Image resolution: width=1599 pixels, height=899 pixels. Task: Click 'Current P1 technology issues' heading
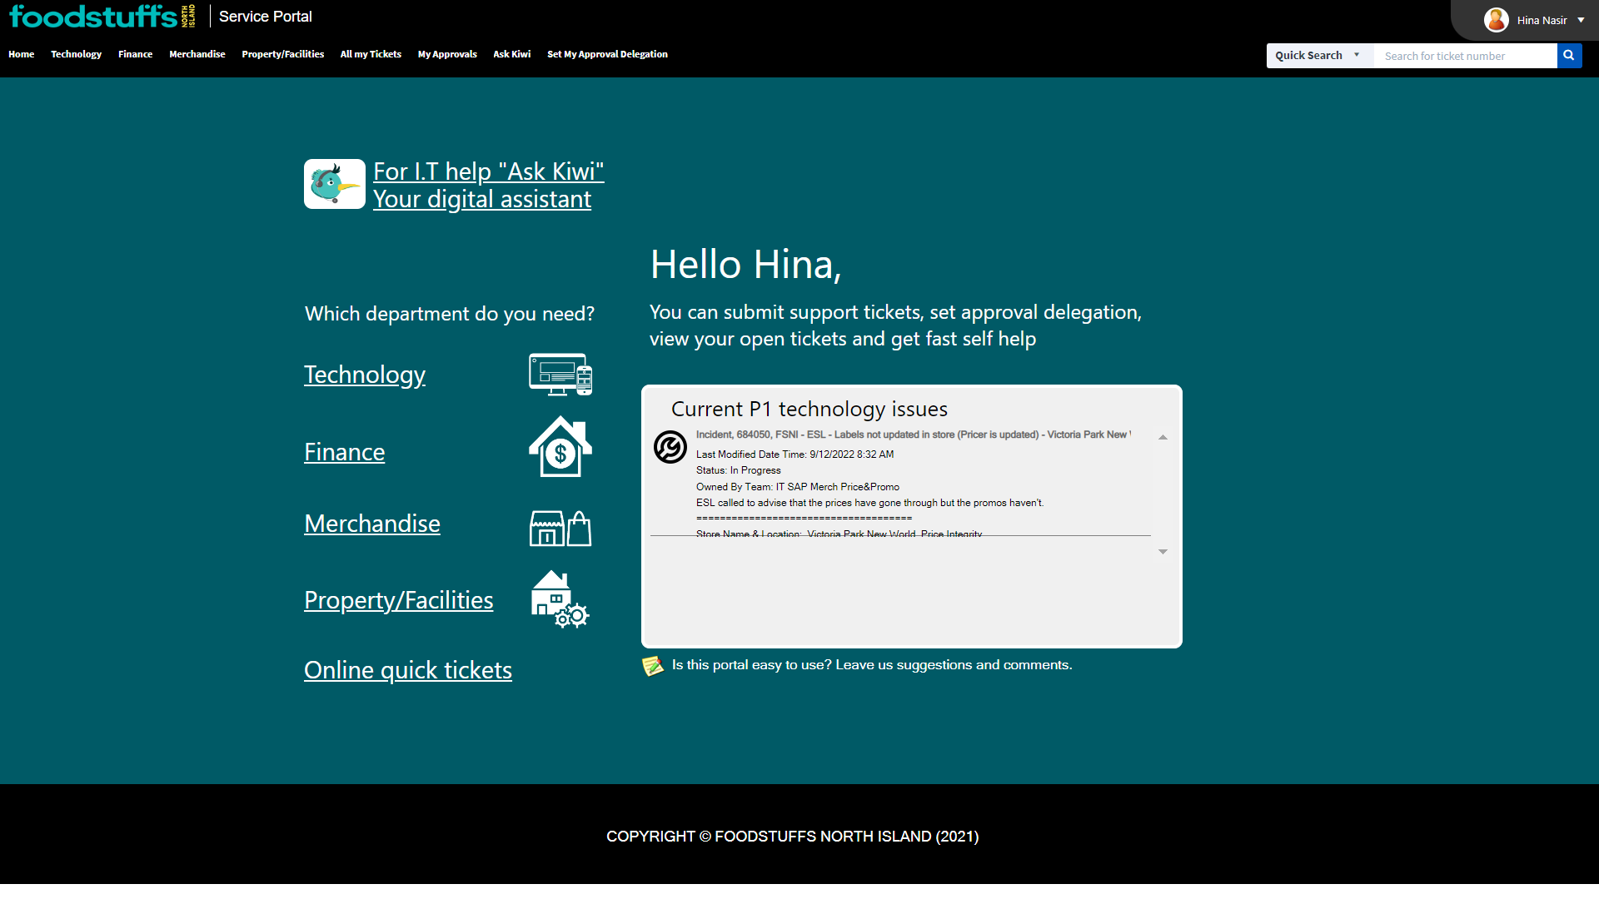point(809,409)
